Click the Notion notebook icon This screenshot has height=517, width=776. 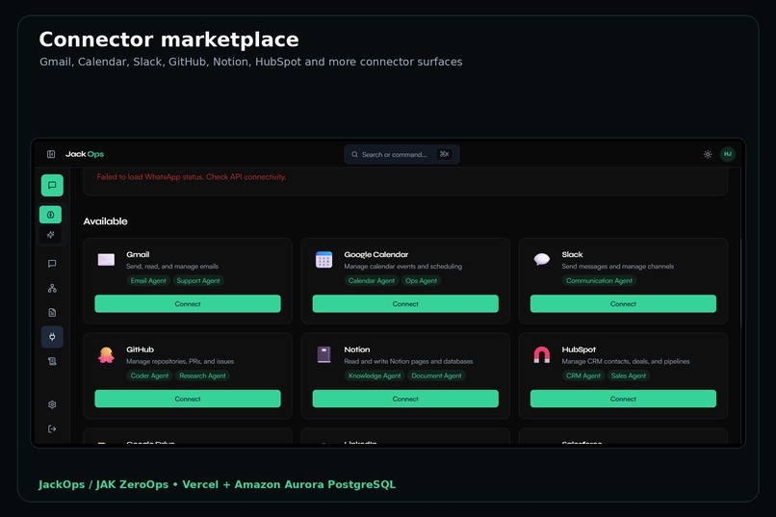point(323,354)
